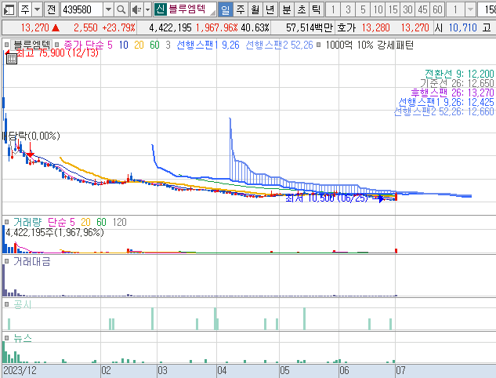This screenshot has width=496, height=378.
Task: Click the speaker sound icon
Action: pos(136,10)
